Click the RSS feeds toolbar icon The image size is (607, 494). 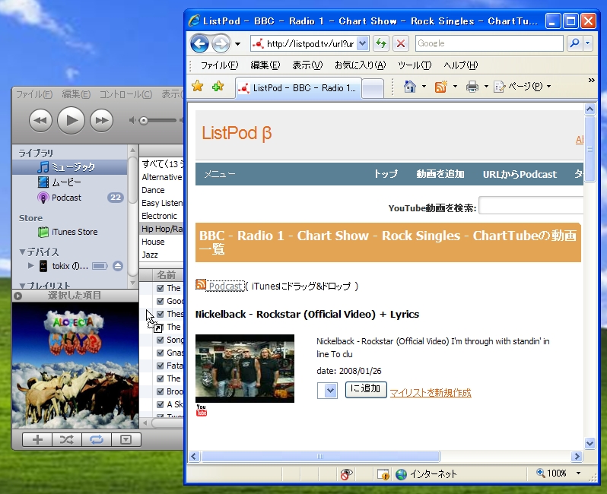441,87
